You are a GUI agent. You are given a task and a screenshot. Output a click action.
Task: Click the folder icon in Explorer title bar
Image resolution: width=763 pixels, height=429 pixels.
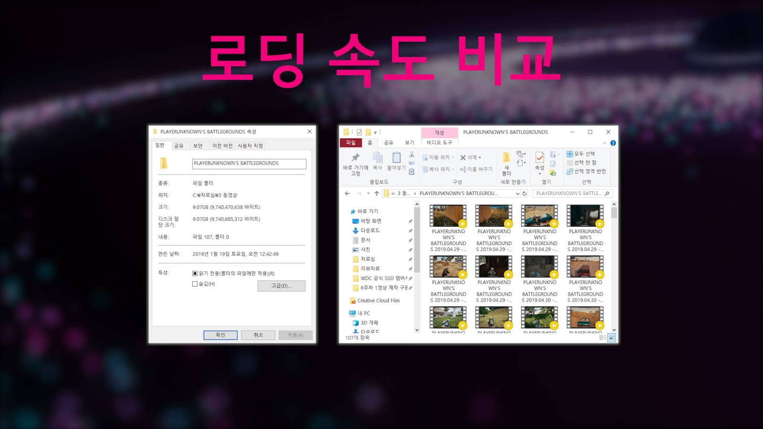coord(346,132)
